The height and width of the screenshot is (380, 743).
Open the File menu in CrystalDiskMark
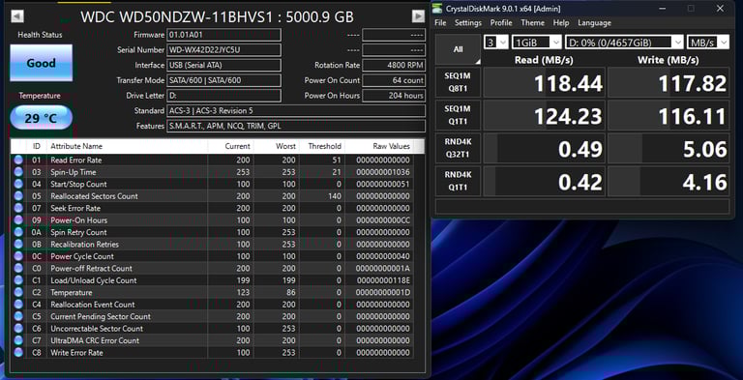(440, 23)
